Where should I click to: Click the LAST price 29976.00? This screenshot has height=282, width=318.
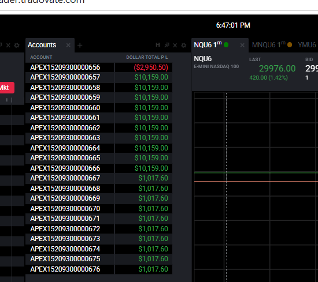[x=277, y=69]
